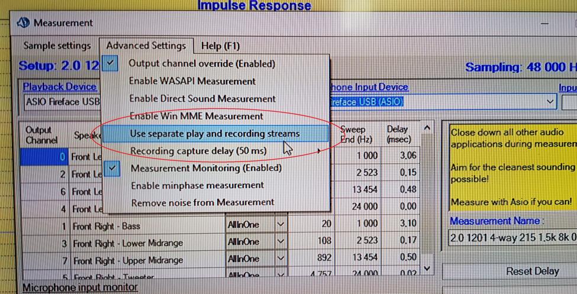577x294 pixels.
Task: Click the Microphone input monitor label
Action: tap(80, 287)
